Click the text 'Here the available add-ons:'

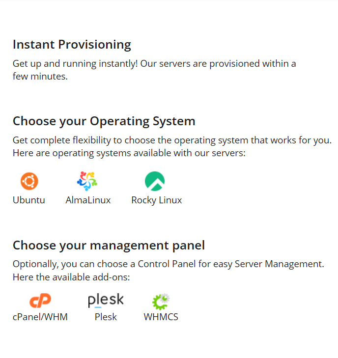coord(71,277)
